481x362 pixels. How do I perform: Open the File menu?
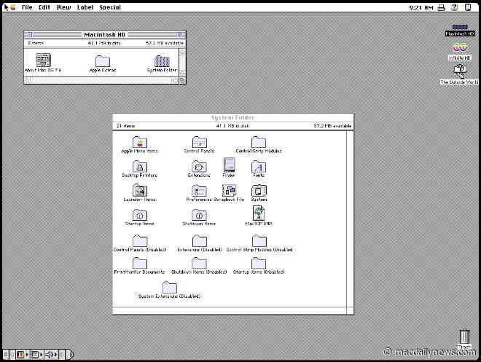tap(27, 7)
